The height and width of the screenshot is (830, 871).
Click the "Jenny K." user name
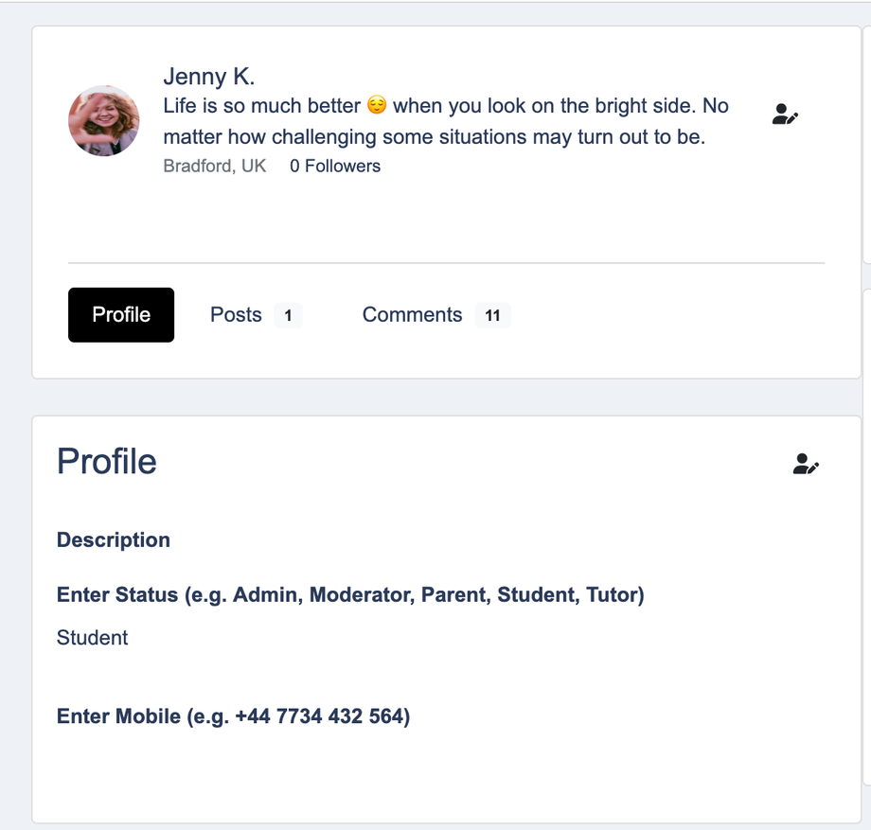click(x=209, y=77)
